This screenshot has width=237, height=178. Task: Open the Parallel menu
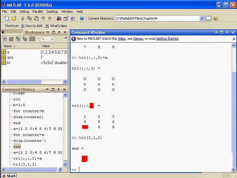coord(38,12)
